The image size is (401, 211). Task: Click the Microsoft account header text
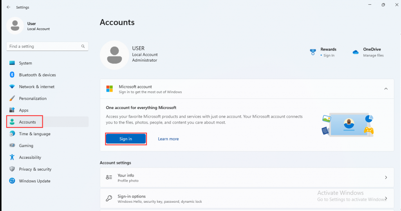(135, 87)
